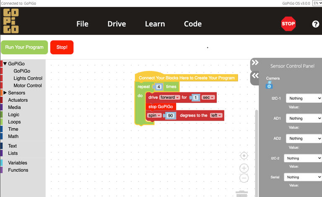The image size is (322, 197).
Task: Click the trash can icon
Action: 241,194
